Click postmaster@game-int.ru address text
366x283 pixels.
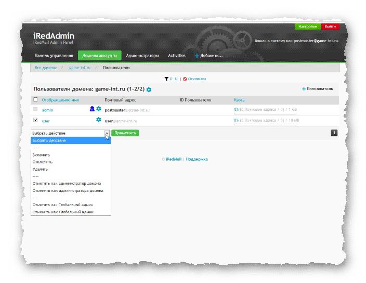click(x=127, y=110)
